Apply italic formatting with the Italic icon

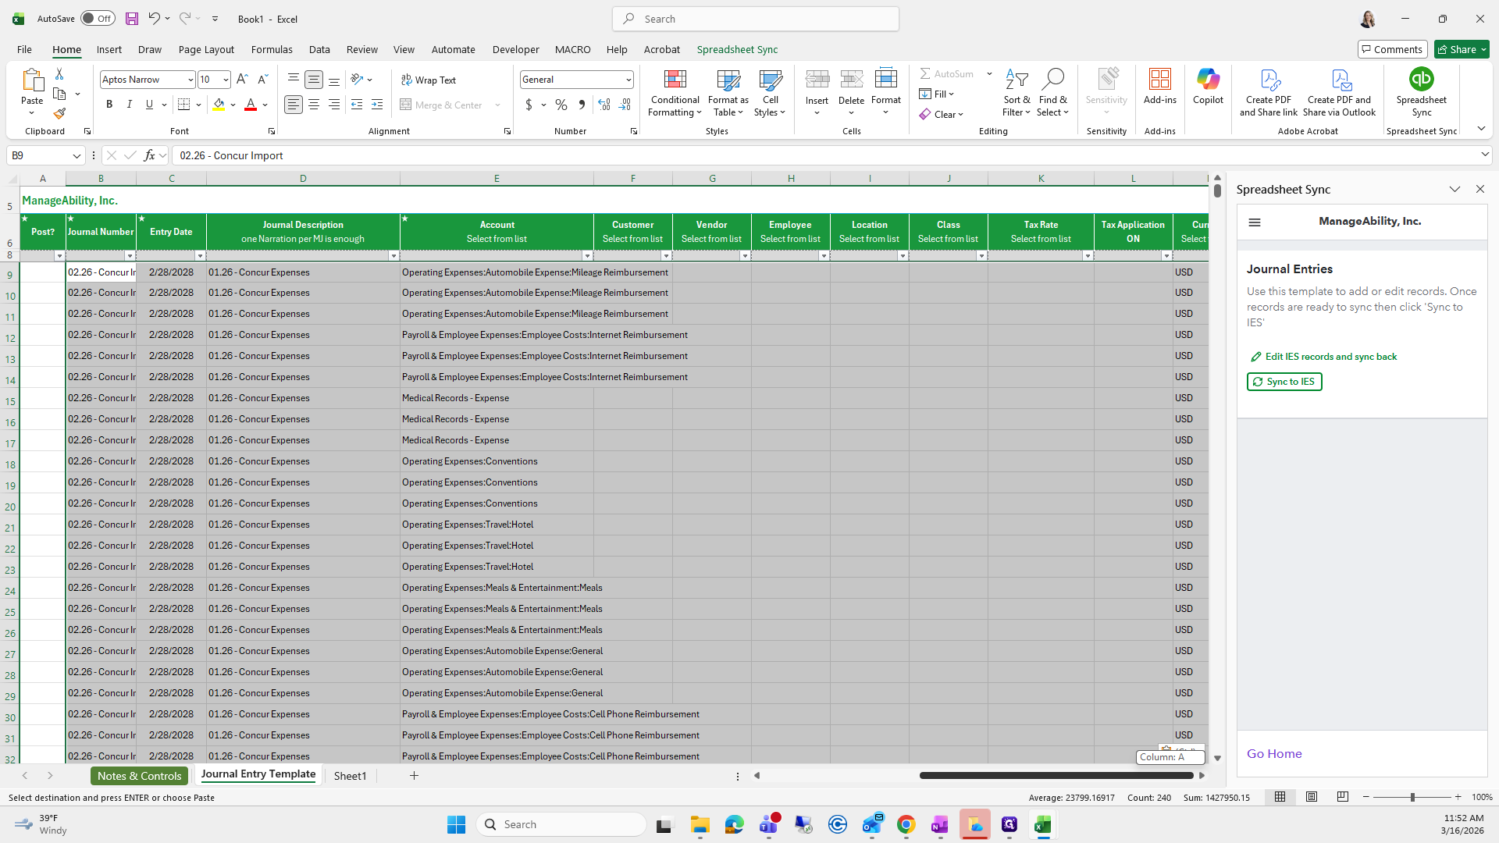click(130, 105)
